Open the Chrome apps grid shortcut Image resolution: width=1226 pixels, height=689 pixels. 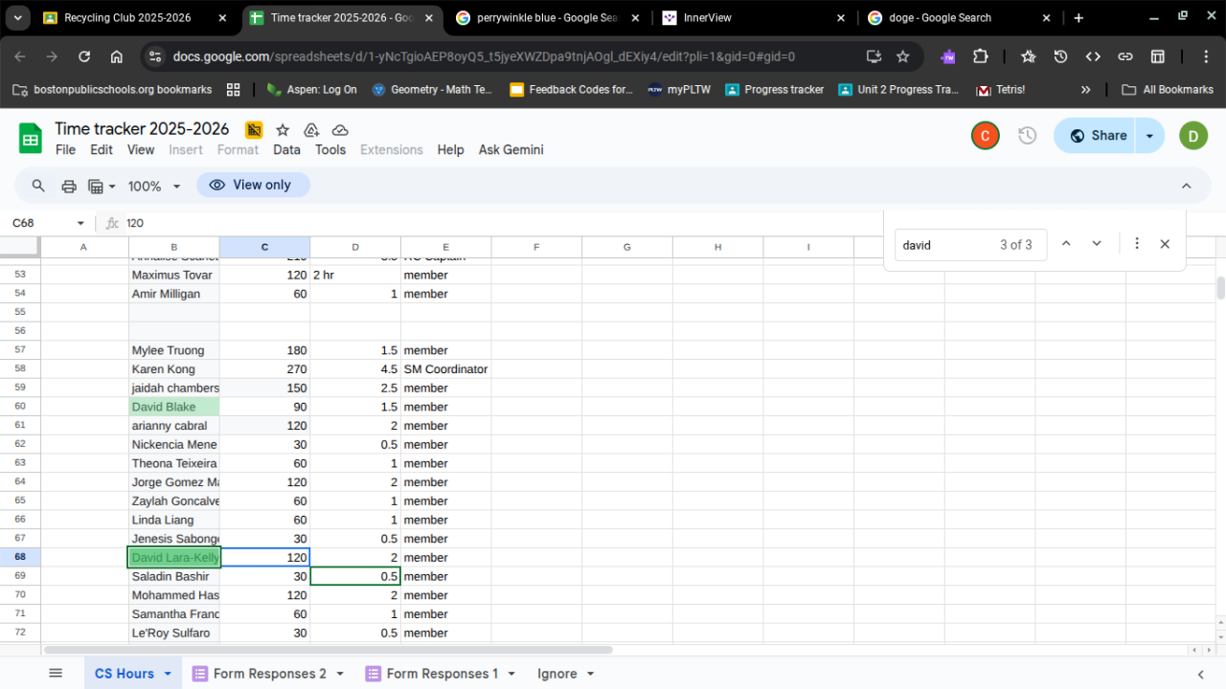coord(233,90)
